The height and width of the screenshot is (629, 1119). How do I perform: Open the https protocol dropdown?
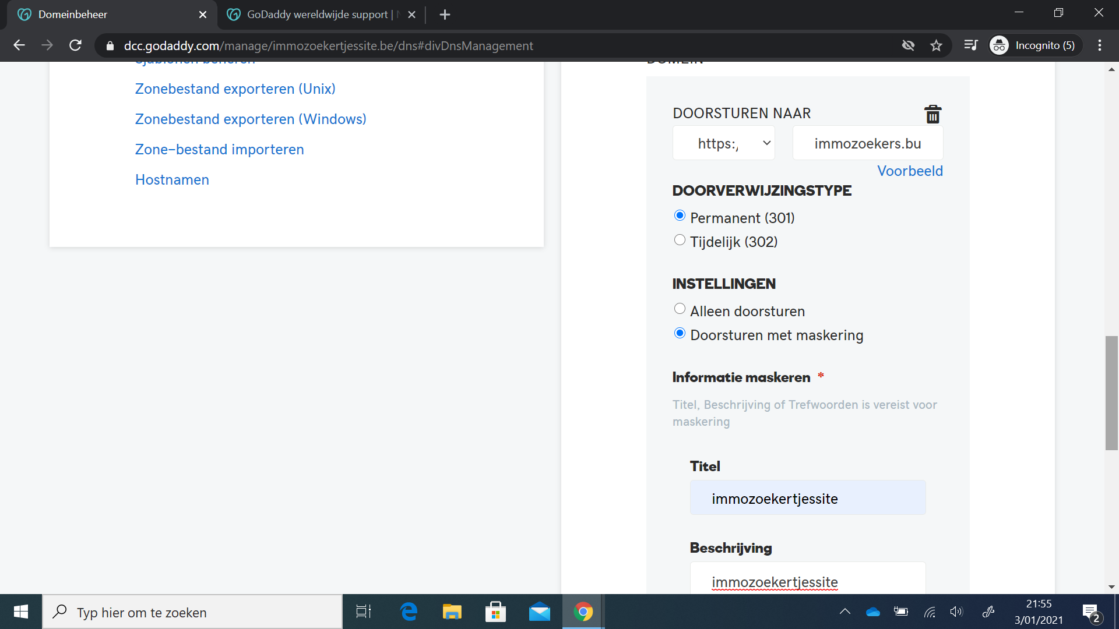click(723, 143)
